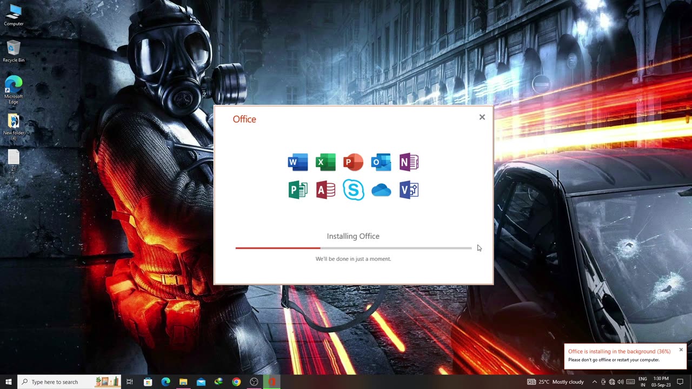Click the Meet Now camera tray icon
This screenshot has height=389, width=692.
pos(603,382)
